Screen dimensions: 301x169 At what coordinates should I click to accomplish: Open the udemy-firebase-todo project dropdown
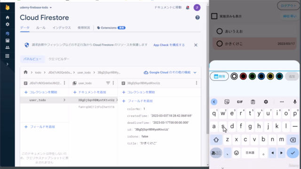pos(36,8)
